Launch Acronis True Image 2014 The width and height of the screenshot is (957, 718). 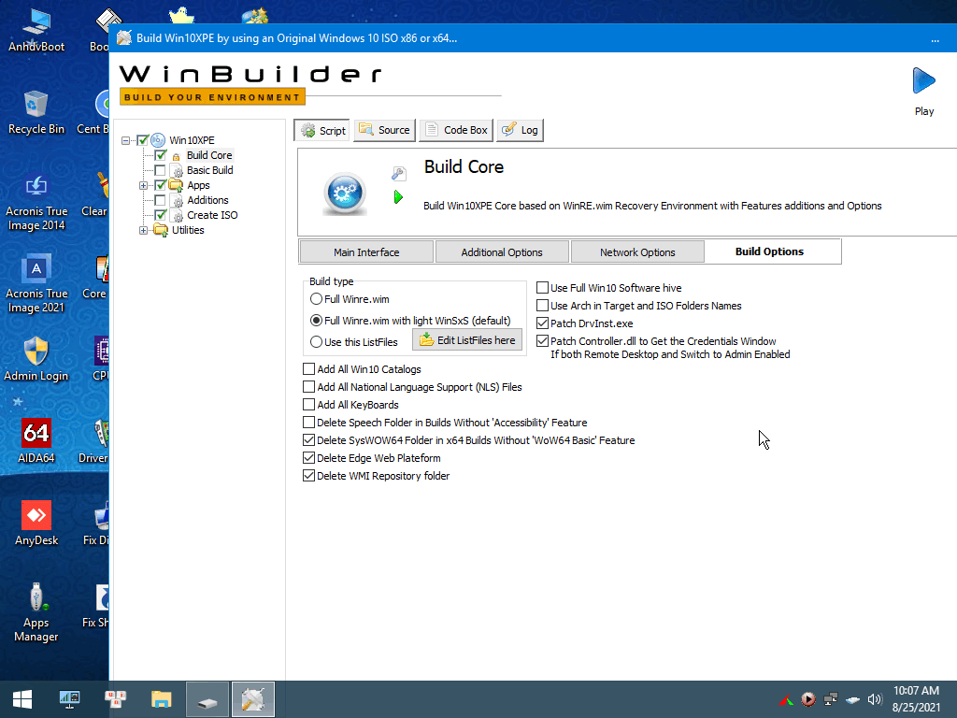(x=36, y=203)
